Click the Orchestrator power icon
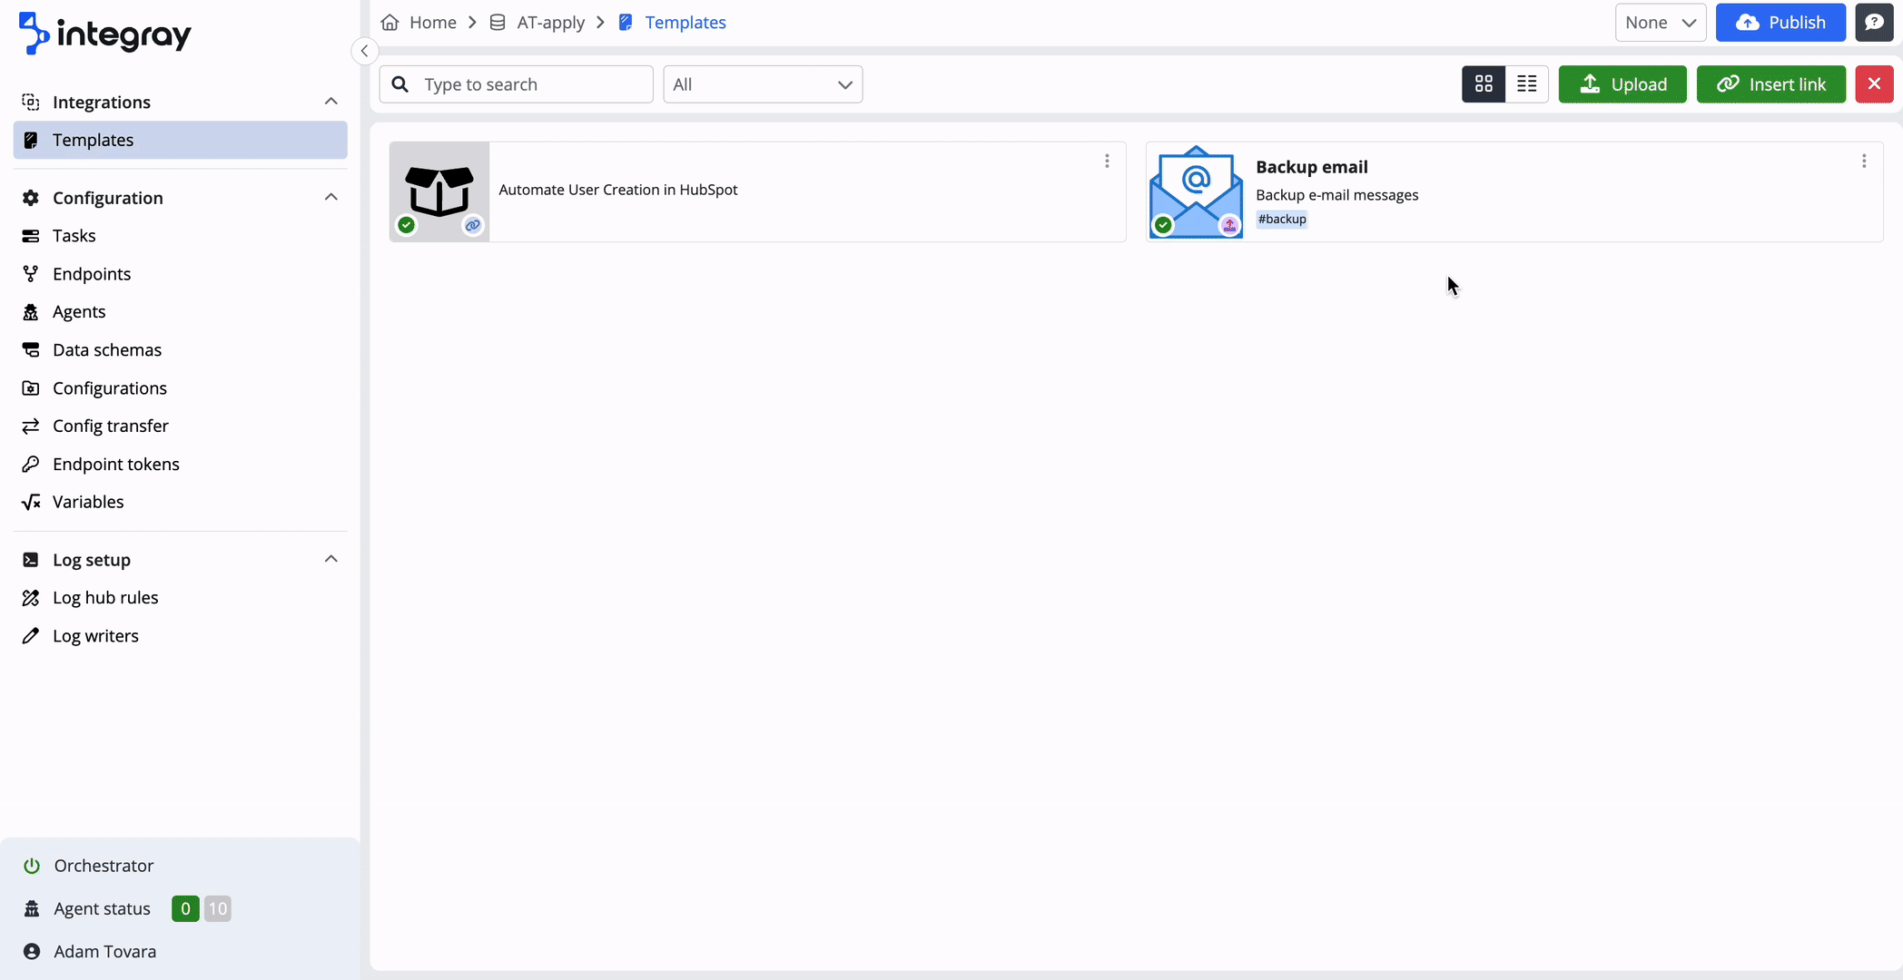The width and height of the screenshot is (1903, 980). pos(32,866)
